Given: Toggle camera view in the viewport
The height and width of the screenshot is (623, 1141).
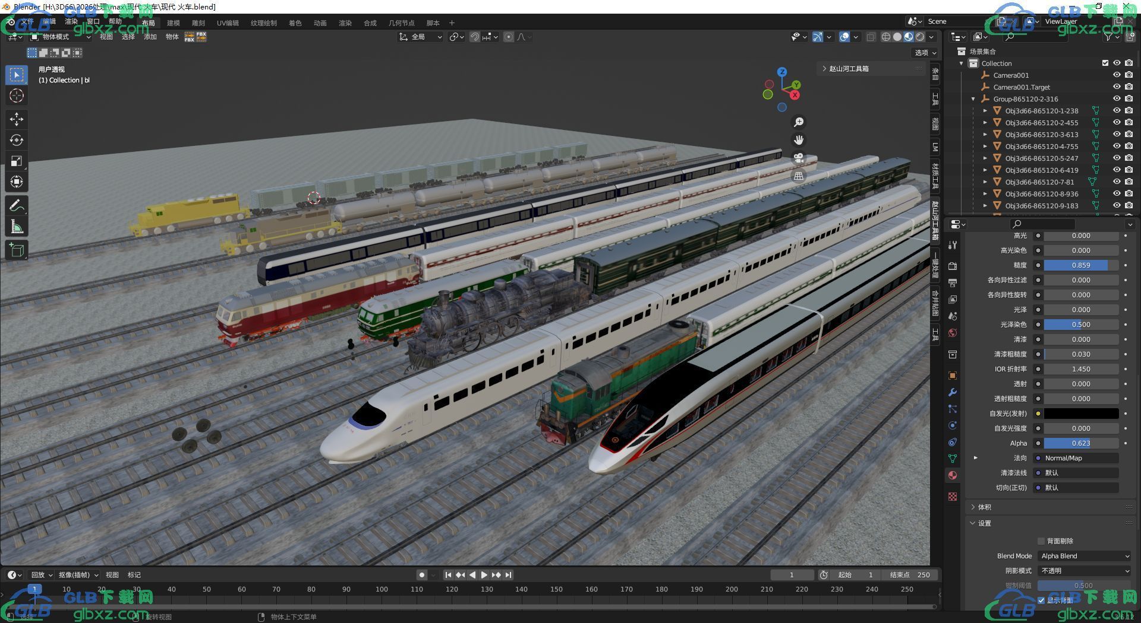Looking at the screenshot, I should 799,158.
